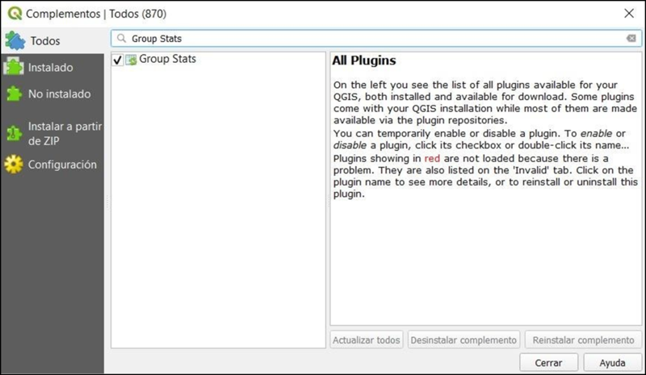Open Instalar a partir de ZIP tab
The width and height of the screenshot is (646, 375).
click(52, 133)
